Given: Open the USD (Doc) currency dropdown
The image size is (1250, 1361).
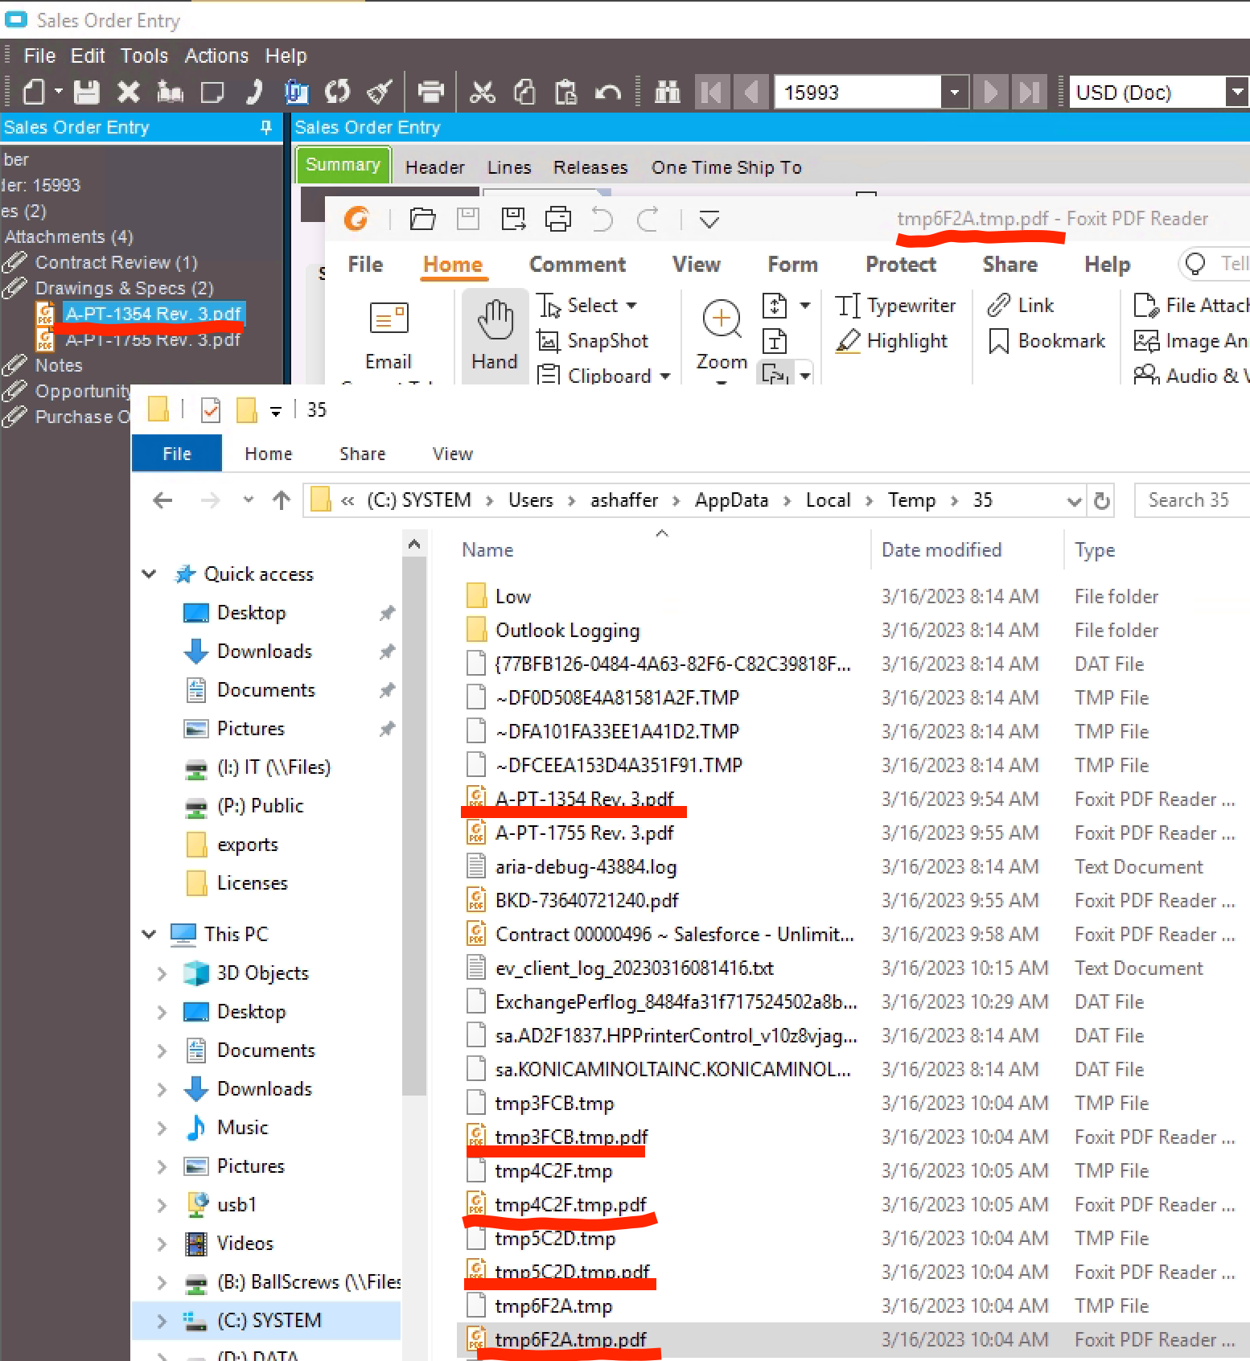Looking at the screenshot, I should (x=1237, y=92).
